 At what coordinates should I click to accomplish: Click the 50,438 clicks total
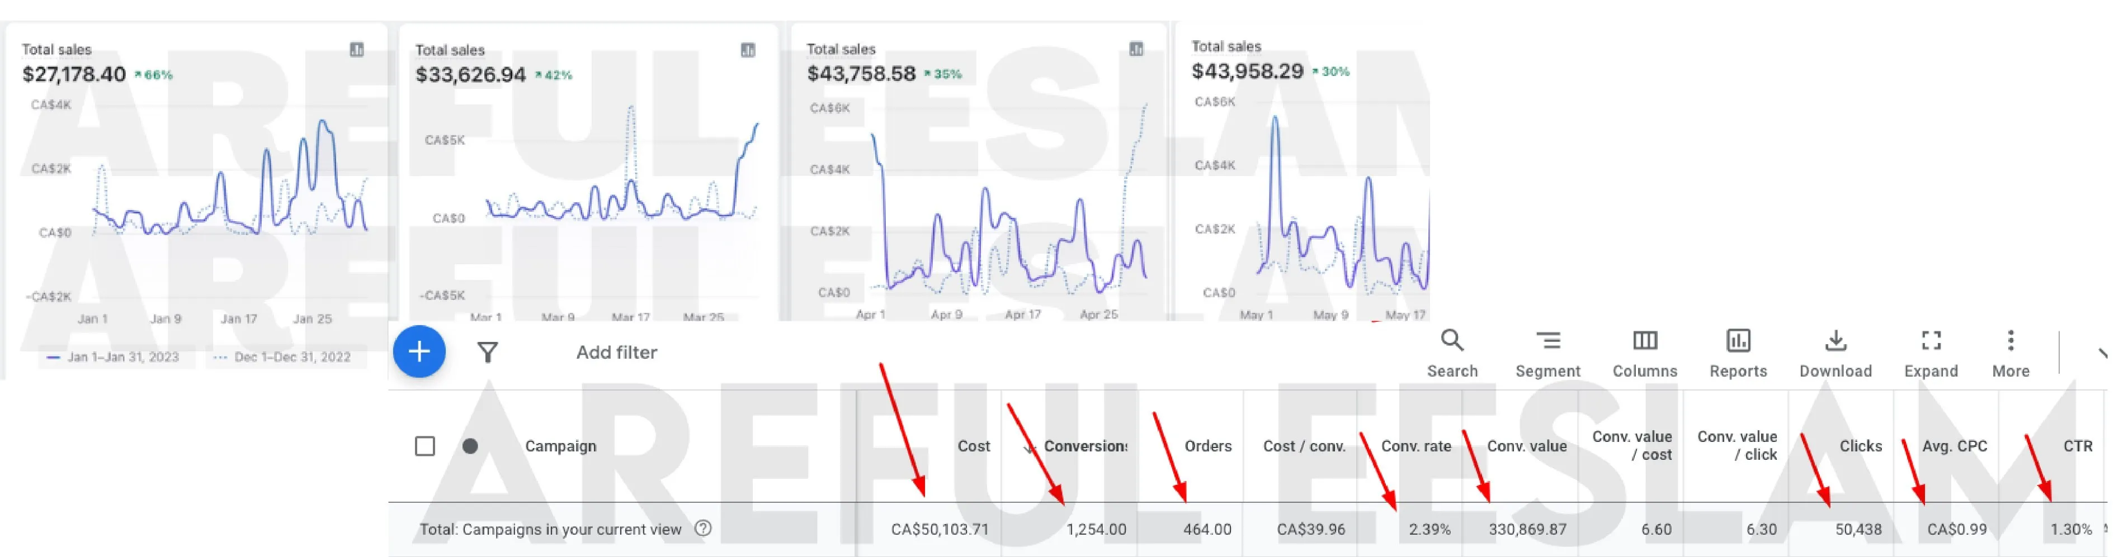pyautogui.click(x=1858, y=529)
